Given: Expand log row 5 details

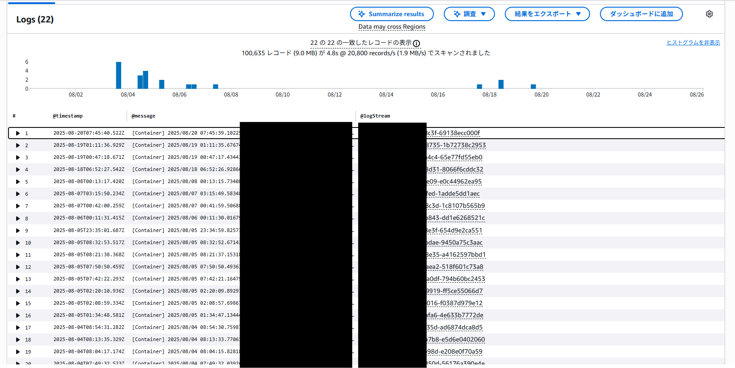Looking at the screenshot, I should (18, 182).
